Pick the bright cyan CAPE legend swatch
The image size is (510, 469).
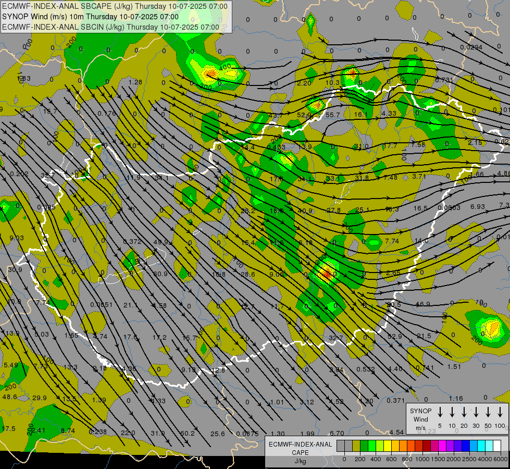[482, 446]
